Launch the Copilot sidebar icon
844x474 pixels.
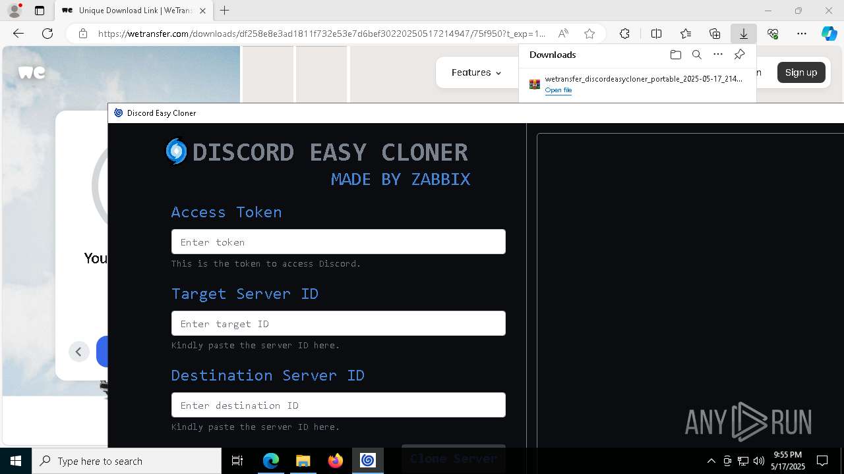(829, 34)
